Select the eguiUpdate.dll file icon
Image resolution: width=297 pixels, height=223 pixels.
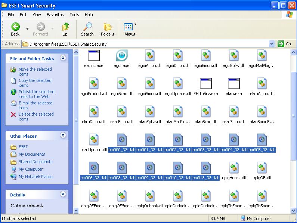[178, 83]
